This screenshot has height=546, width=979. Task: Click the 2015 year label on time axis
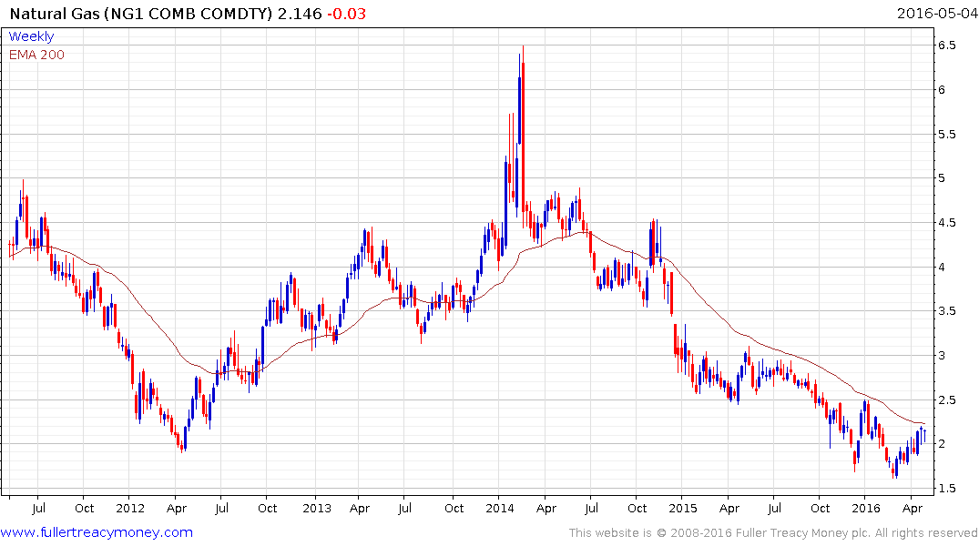pyautogui.click(x=682, y=508)
